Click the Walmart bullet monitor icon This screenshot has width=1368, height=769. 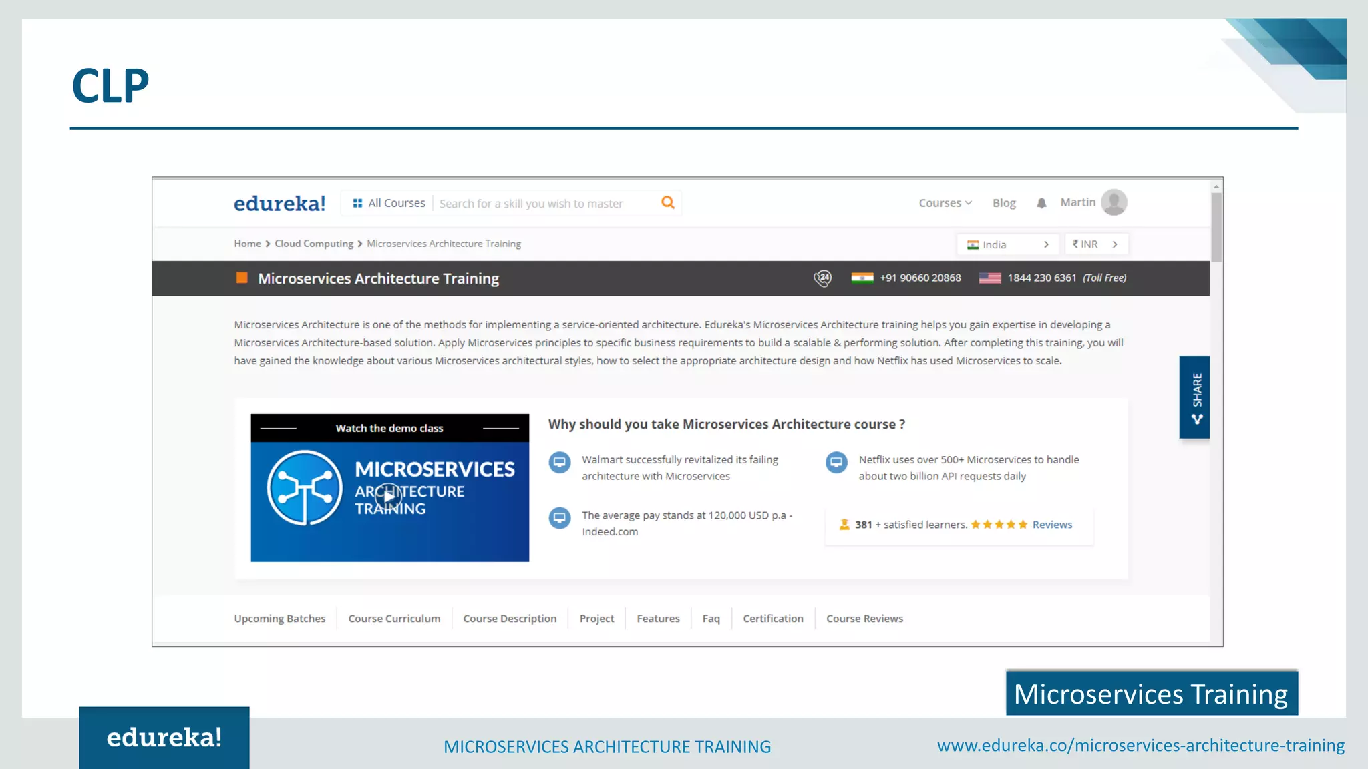coord(560,462)
